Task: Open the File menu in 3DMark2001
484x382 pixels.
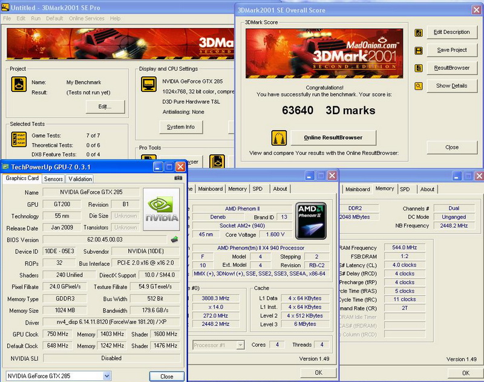Action: (x=7, y=19)
